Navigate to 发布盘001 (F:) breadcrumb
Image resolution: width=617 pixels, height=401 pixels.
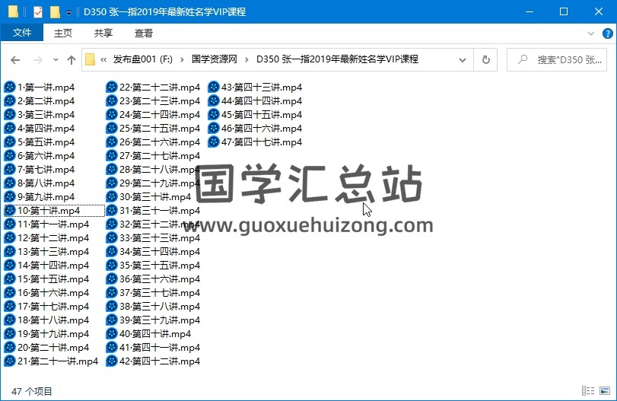pyautogui.click(x=143, y=59)
